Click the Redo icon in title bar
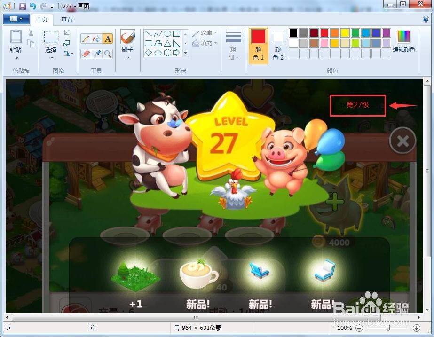The width and height of the screenshot is (434, 337). [x=43, y=6]
